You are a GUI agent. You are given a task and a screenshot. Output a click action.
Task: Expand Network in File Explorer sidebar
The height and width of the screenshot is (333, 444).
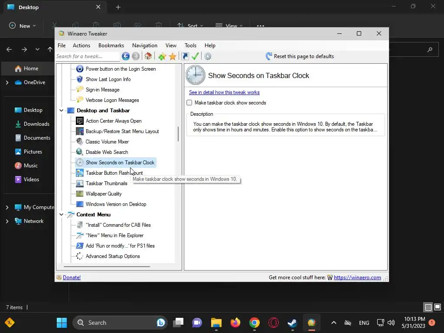tap(7, 221)
